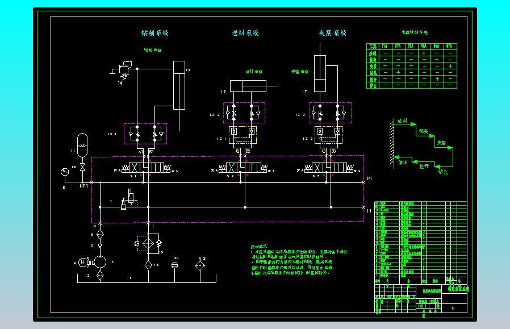The image size is (510, 329).
Task: Select the green technical requirements text block
Action: click(x=299, y=260)
